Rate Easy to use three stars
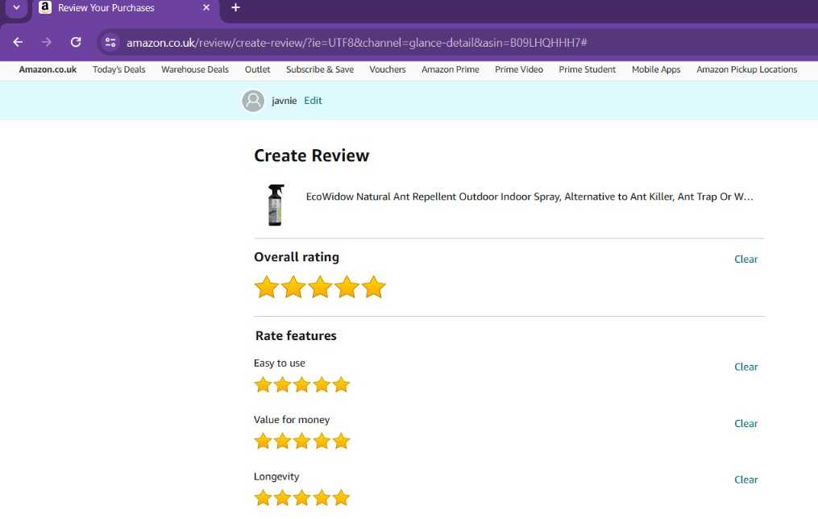This screenshot has height=519, width=818. point(302,385)
